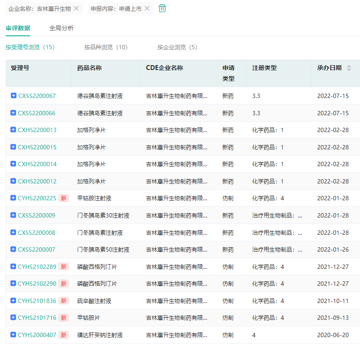Switch to the 全局分析 tab
Screen dimensions: 360x344
pyautogui.click(x=61, y=28)
